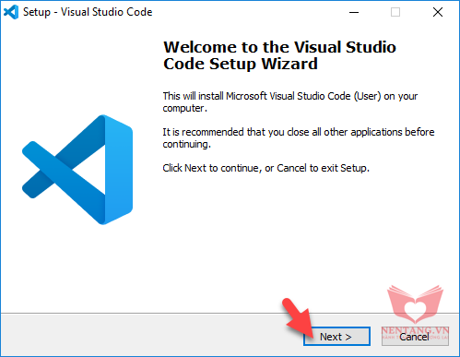Click the small VS Code icon in title bar
The width and height of the screenshot is (460, 357).
click(11, 12)
